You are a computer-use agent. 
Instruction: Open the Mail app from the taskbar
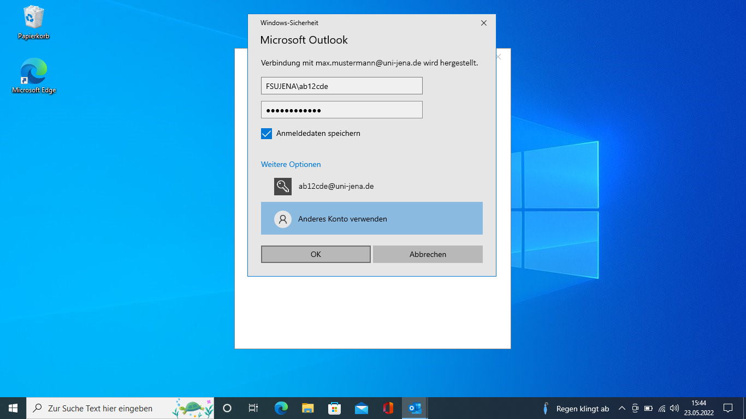[x=362, y=408]
